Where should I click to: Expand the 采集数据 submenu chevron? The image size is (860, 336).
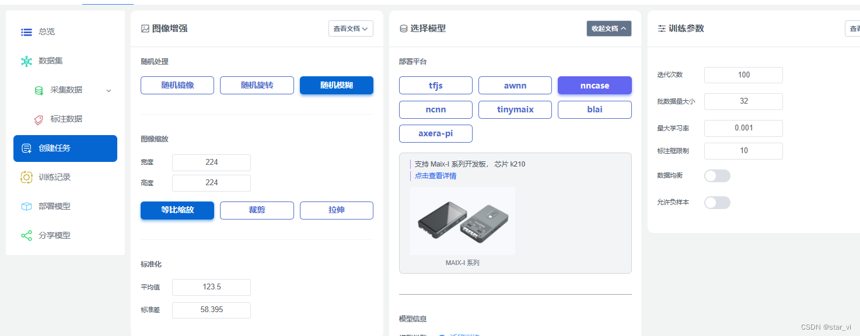click(x=109, y=90)
